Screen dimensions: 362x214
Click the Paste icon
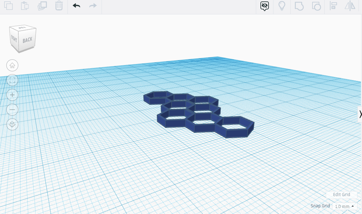point(25,6)
